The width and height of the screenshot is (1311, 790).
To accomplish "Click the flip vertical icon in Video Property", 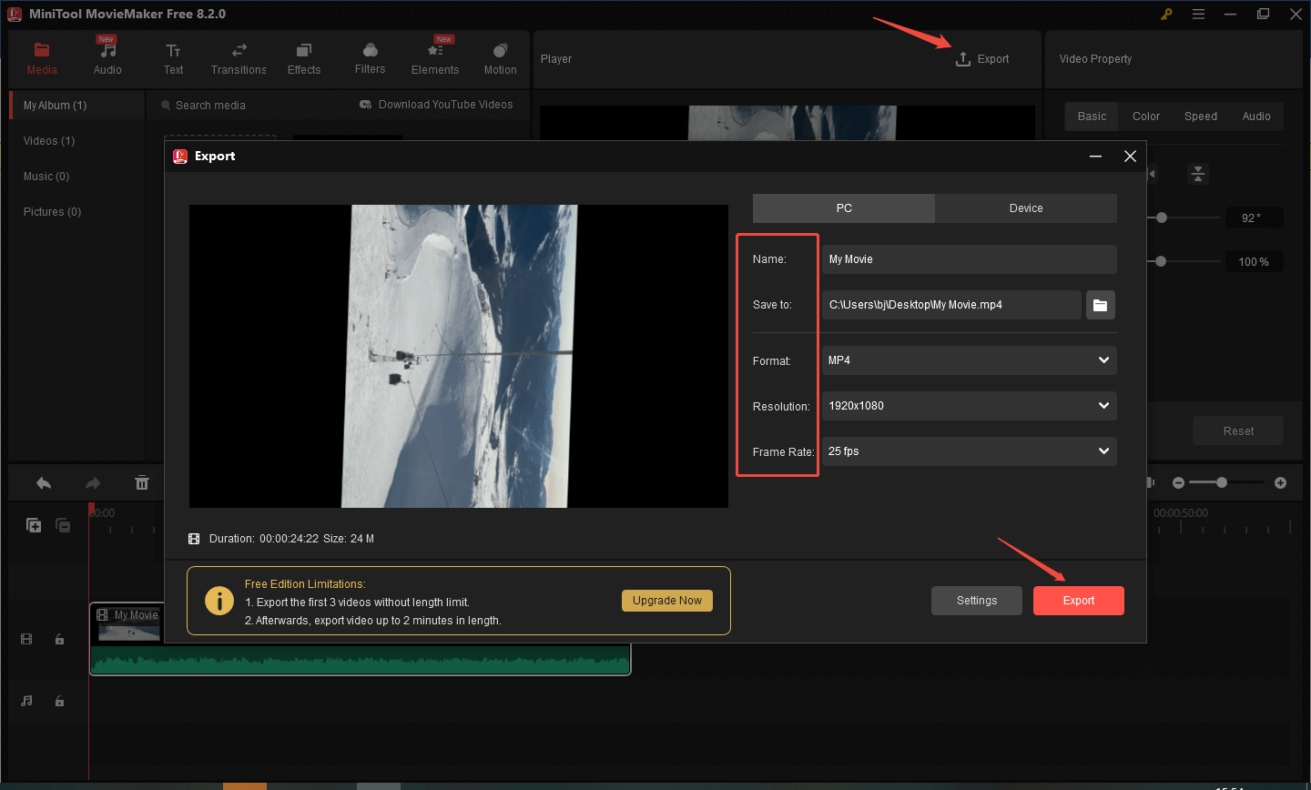I will pyautogui.click(x=1198, y=174).
